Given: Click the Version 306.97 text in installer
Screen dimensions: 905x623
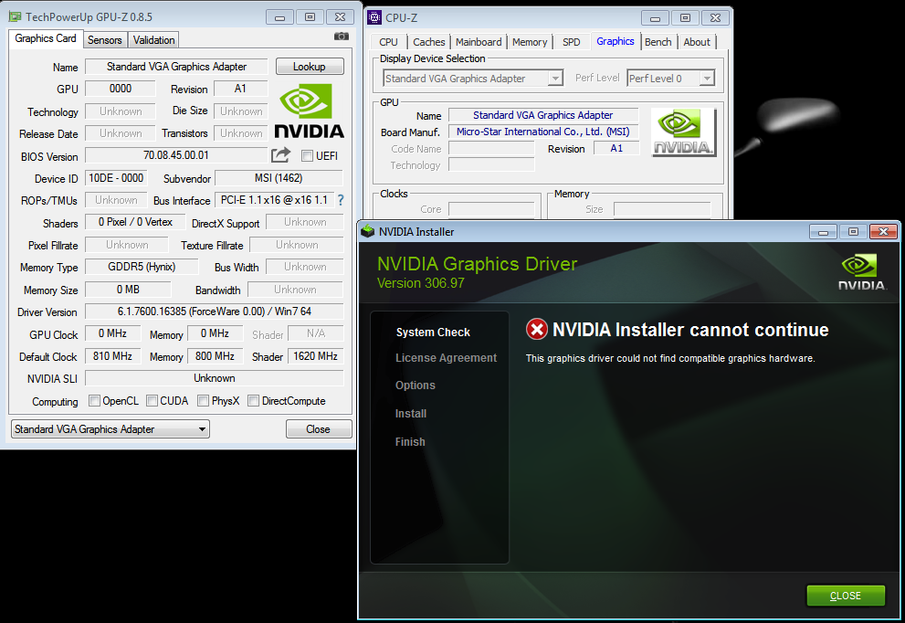Looking at the screenshot, I should [420, 283].
